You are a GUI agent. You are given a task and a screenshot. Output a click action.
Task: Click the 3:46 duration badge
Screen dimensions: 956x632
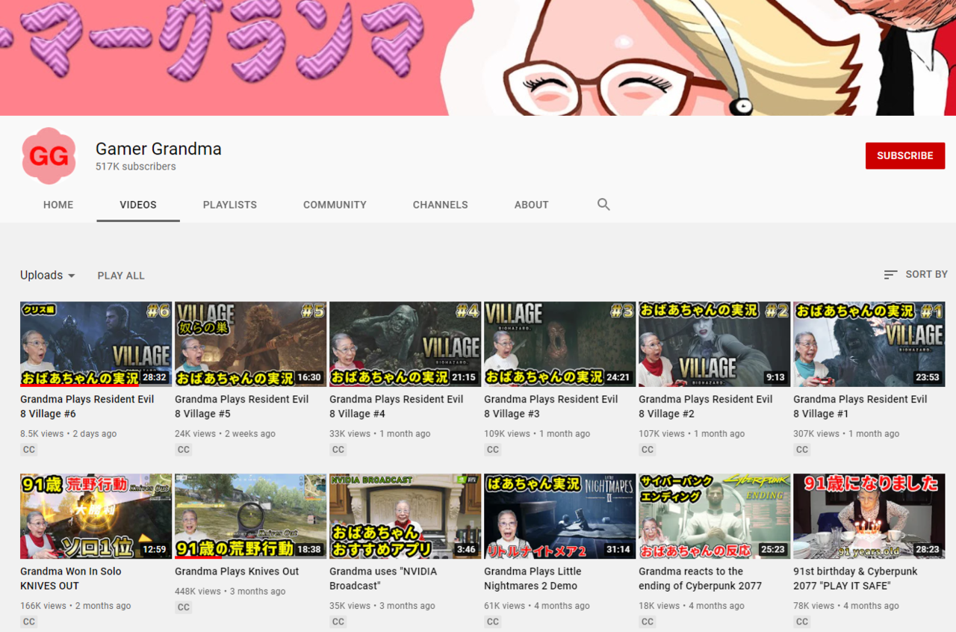466,550
